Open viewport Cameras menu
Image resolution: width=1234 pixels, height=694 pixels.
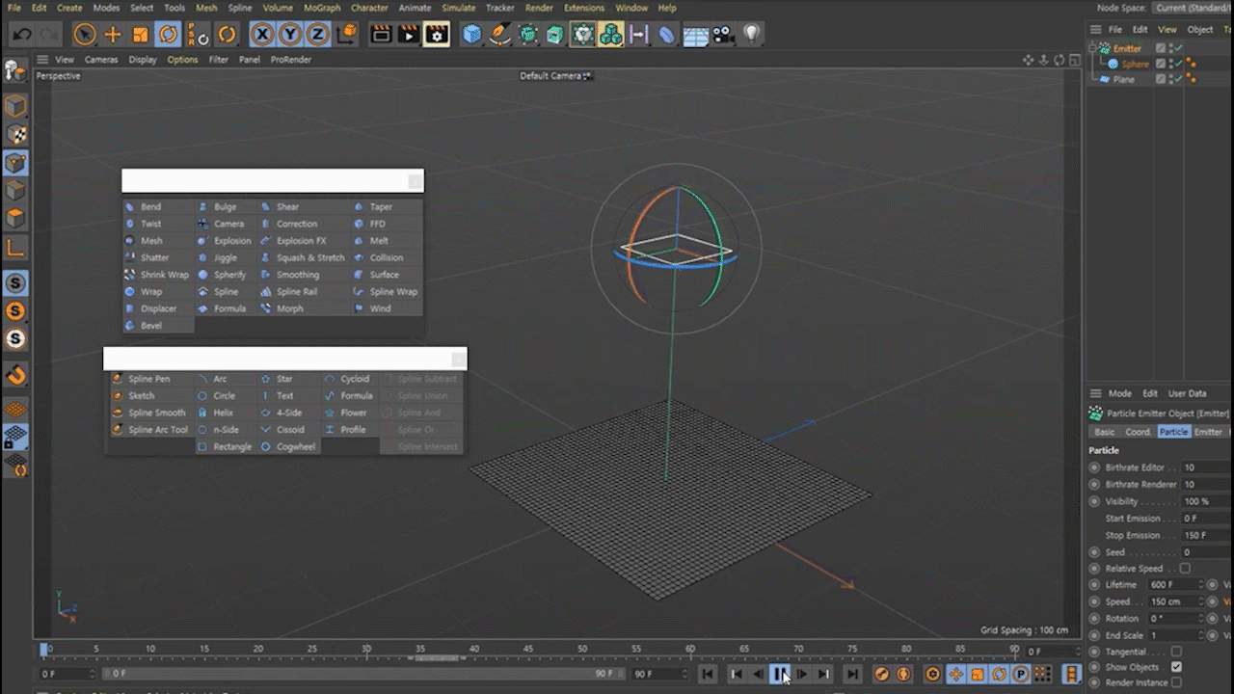pyautogui.click(x=101, y=60)
